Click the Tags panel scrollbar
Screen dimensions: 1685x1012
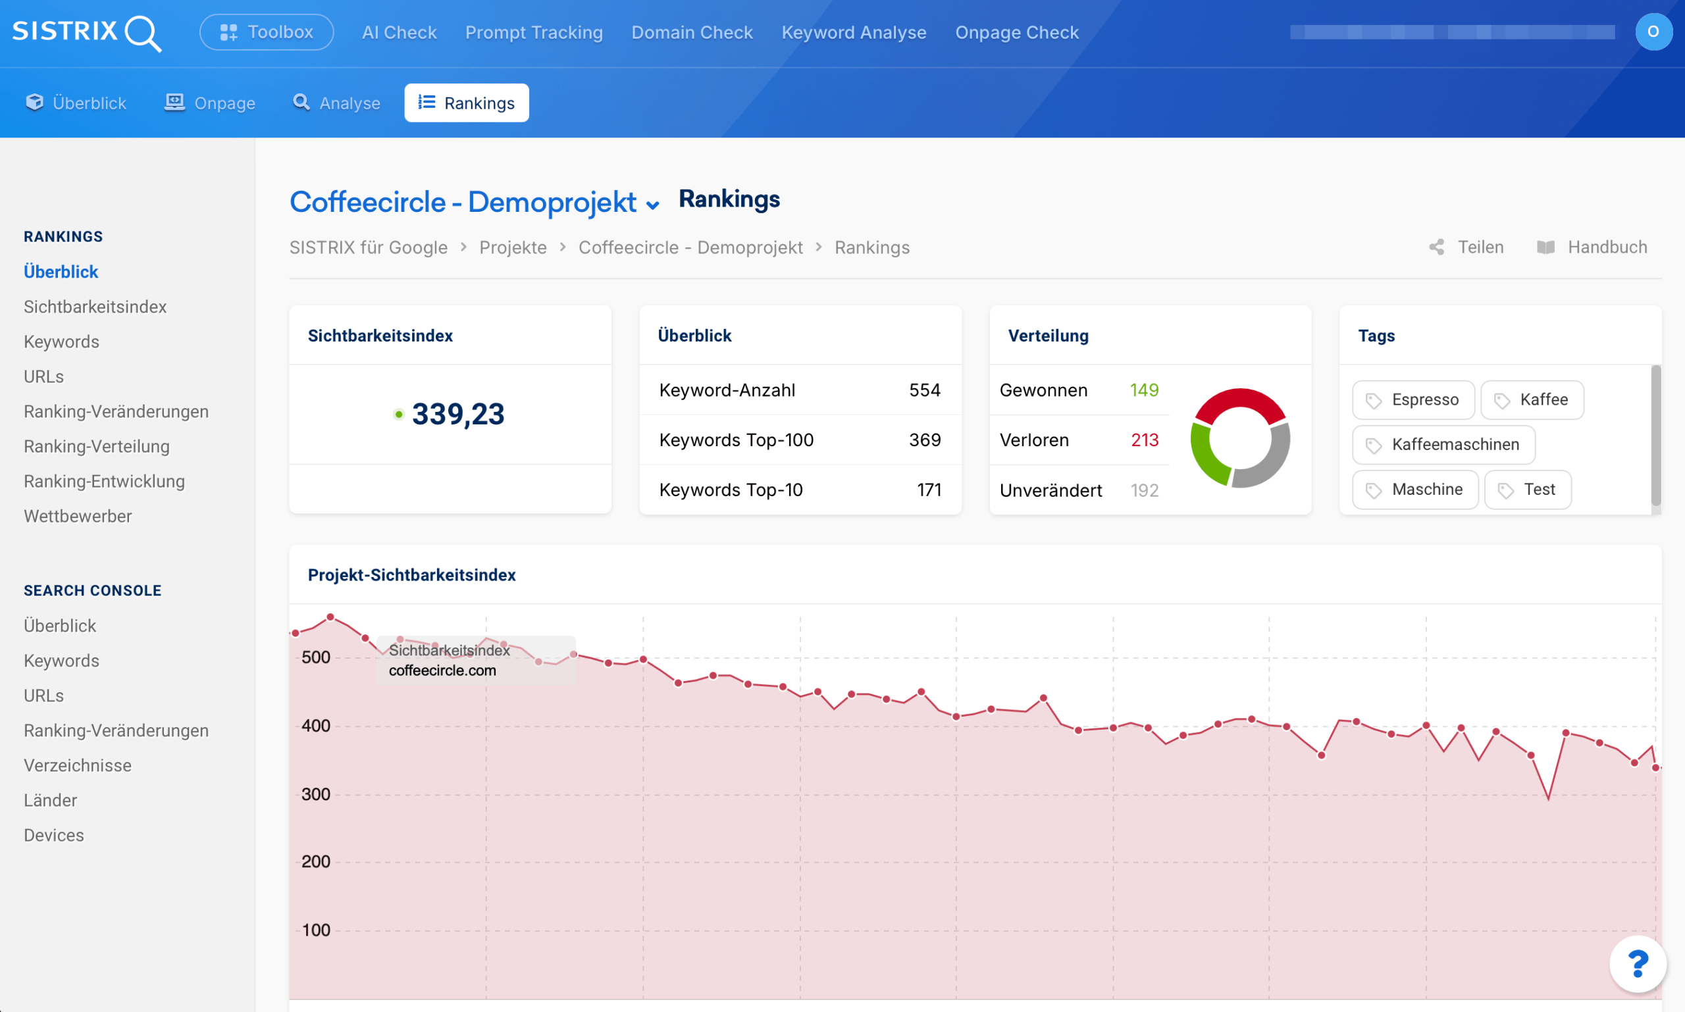1655,436
